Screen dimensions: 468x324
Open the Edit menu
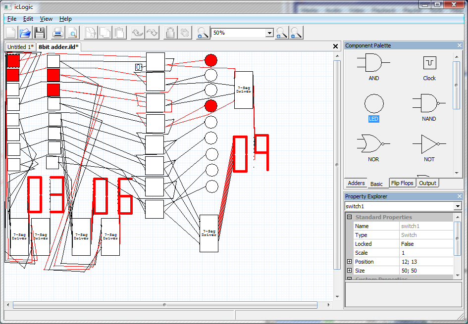point(28,19)
